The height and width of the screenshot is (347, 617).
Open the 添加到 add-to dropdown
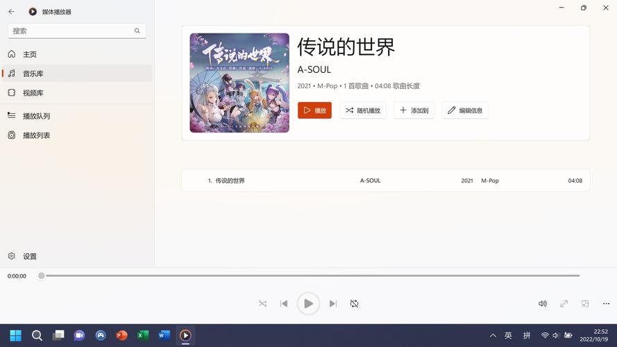click(414, 110)
